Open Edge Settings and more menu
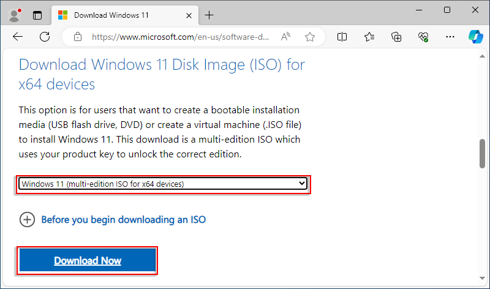This screenshot has width=490, height=289. (x=450, y=37)
